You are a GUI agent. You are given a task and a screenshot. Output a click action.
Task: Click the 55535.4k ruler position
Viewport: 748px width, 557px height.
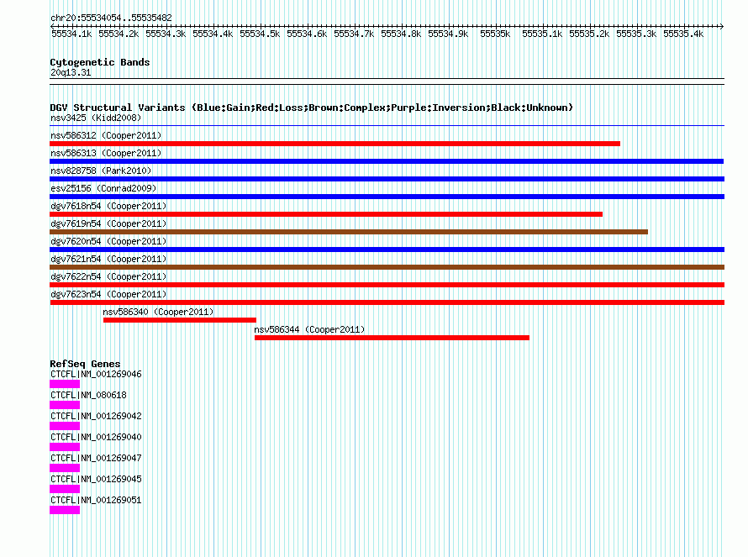click(x=683, y=34)
